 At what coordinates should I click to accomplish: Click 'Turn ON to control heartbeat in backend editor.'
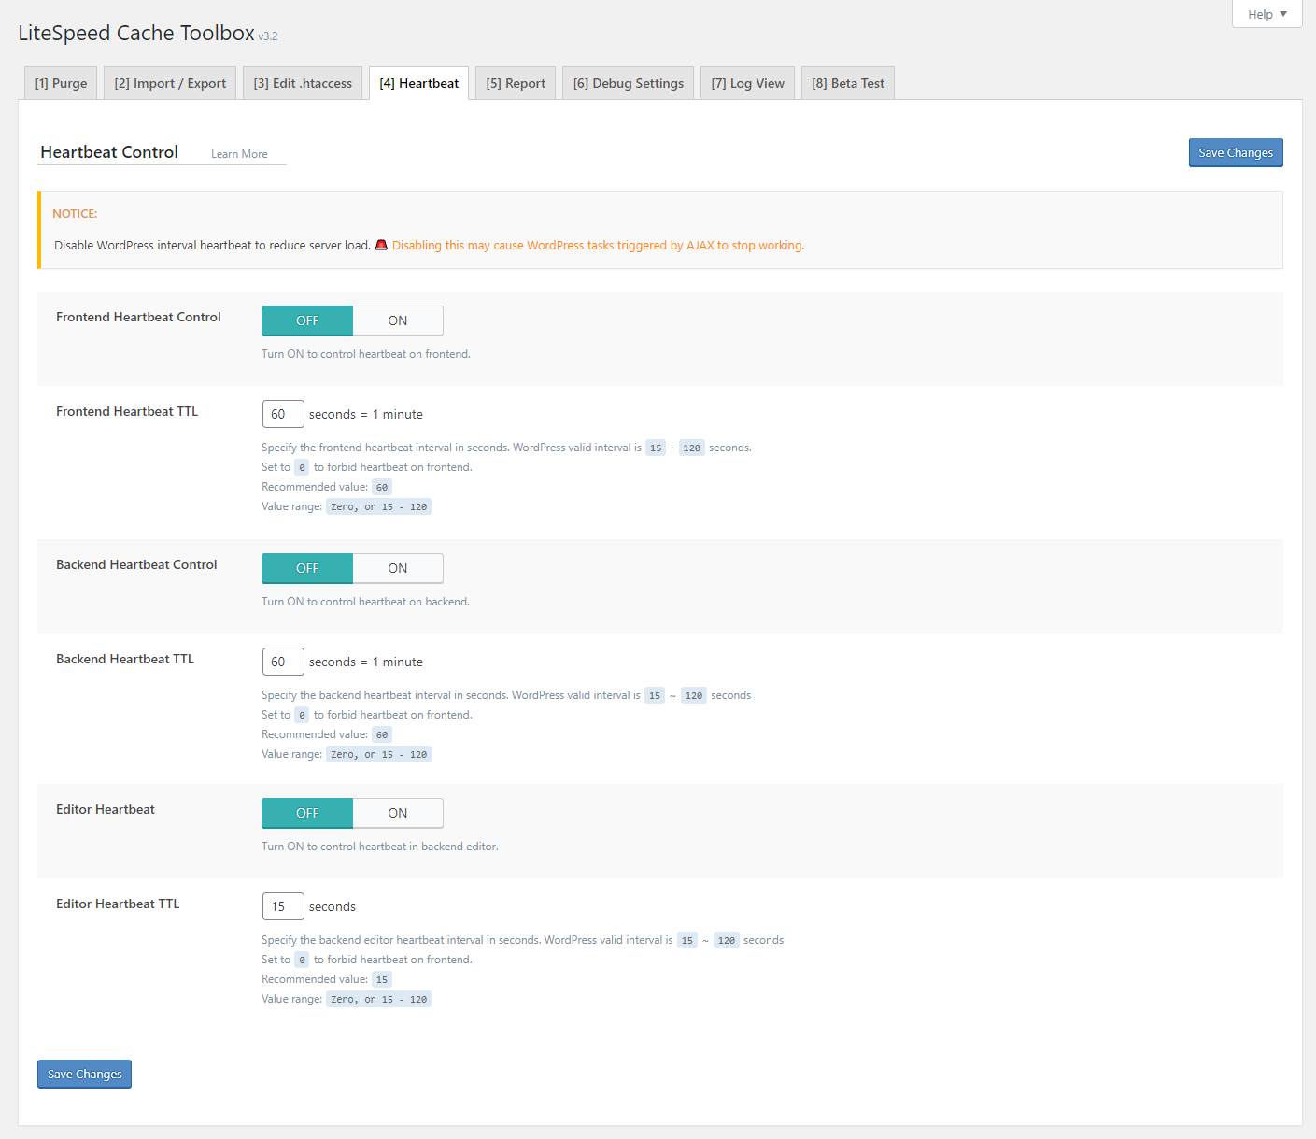tap(380, 847)
